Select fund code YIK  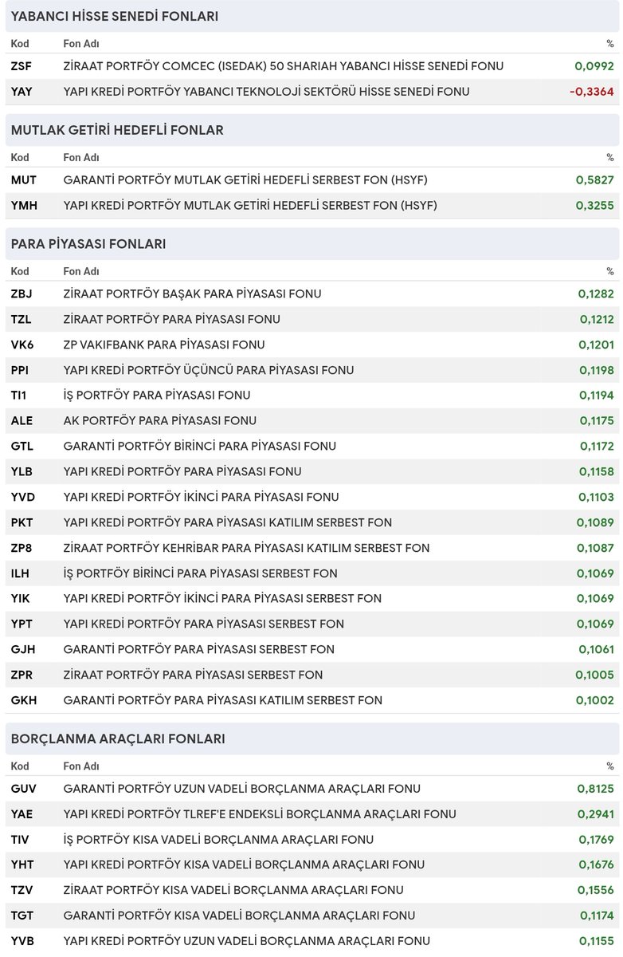[x=22, y=599]
